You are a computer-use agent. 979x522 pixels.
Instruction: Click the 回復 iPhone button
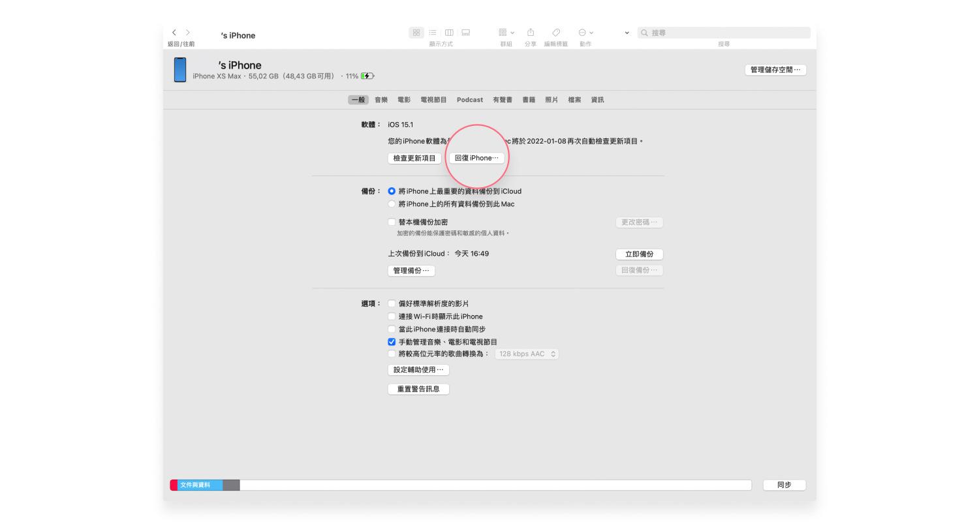click(x=476, y=158)
